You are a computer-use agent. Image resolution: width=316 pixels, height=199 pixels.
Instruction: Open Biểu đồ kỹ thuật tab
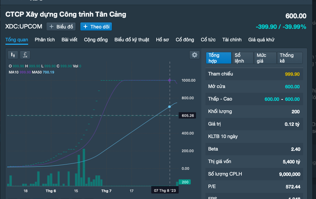click(x=132, y=40)
